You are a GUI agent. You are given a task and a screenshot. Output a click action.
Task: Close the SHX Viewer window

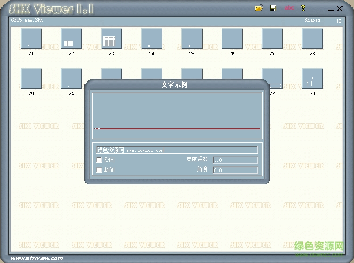339,8
